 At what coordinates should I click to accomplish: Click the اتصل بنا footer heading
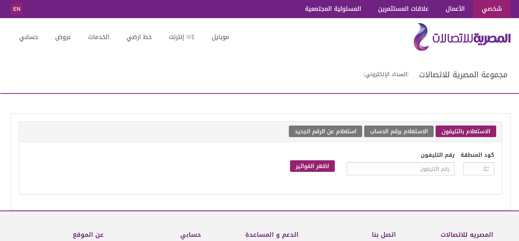coord(384,234)
